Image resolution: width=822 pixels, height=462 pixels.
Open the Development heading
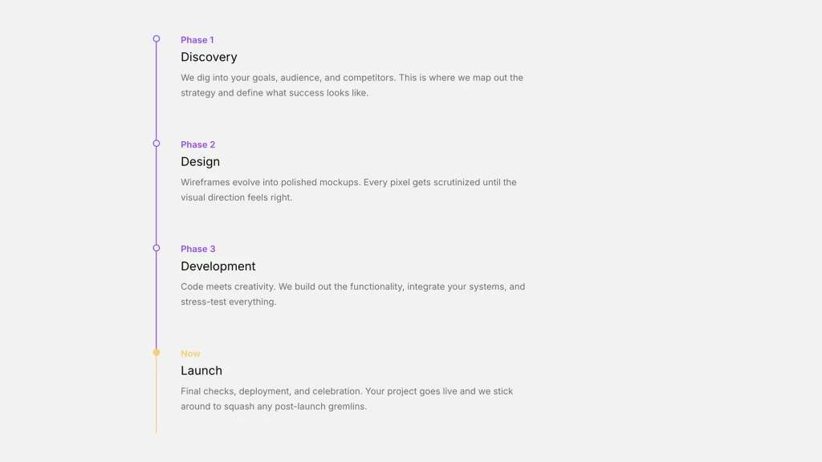218,266
